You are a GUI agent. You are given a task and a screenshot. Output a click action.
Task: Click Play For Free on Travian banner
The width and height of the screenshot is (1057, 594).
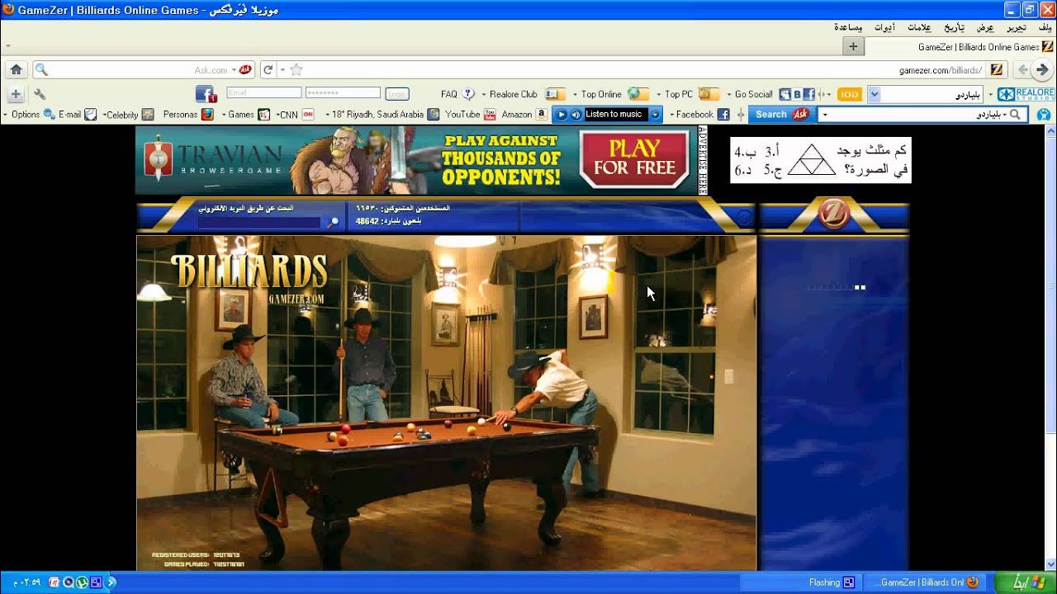(x=634, y=159)
